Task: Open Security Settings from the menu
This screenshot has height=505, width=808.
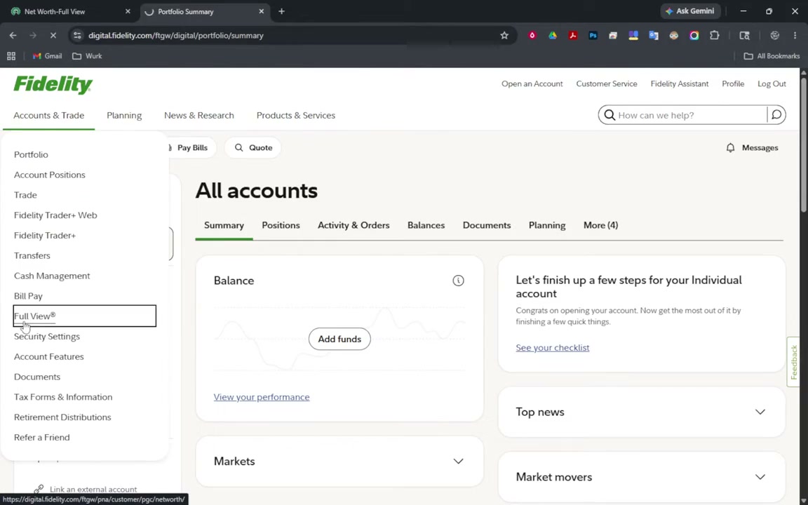Action: (x=47, y=337)
